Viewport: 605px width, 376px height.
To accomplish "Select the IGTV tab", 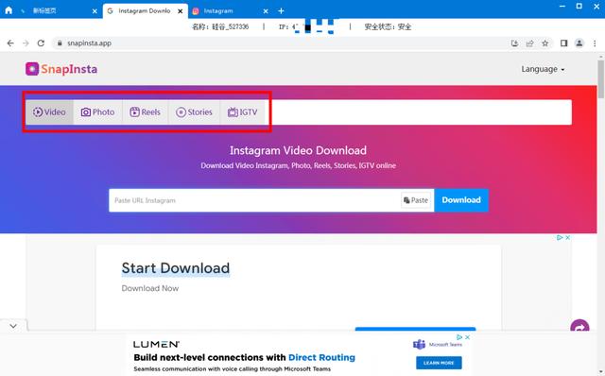I will coord(243,112).
